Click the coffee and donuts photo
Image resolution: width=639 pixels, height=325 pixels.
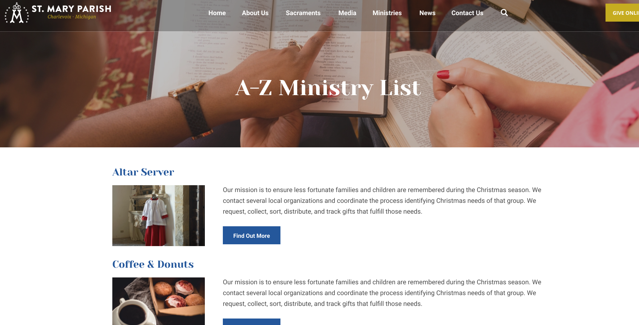point(158,301)
